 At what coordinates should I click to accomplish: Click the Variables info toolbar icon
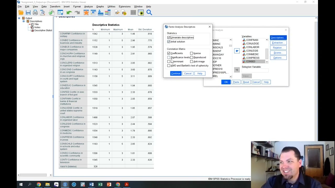pos(108,13)
